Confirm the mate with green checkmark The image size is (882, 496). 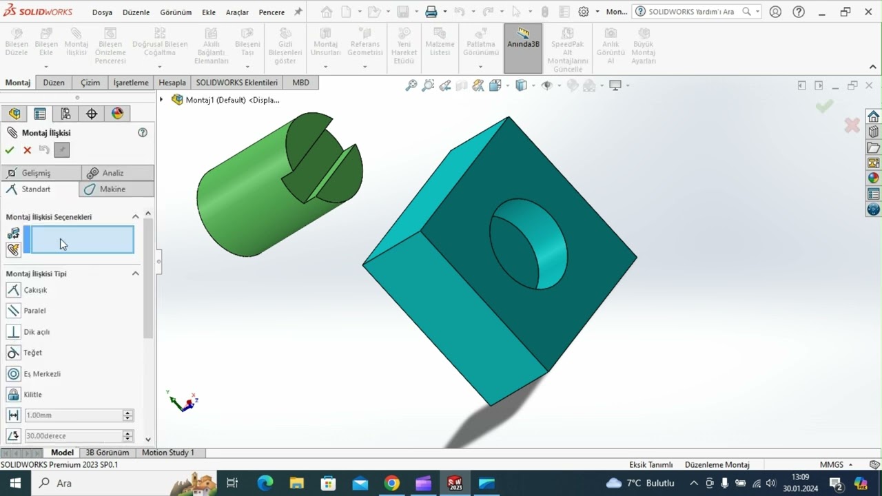click(10, 150)
